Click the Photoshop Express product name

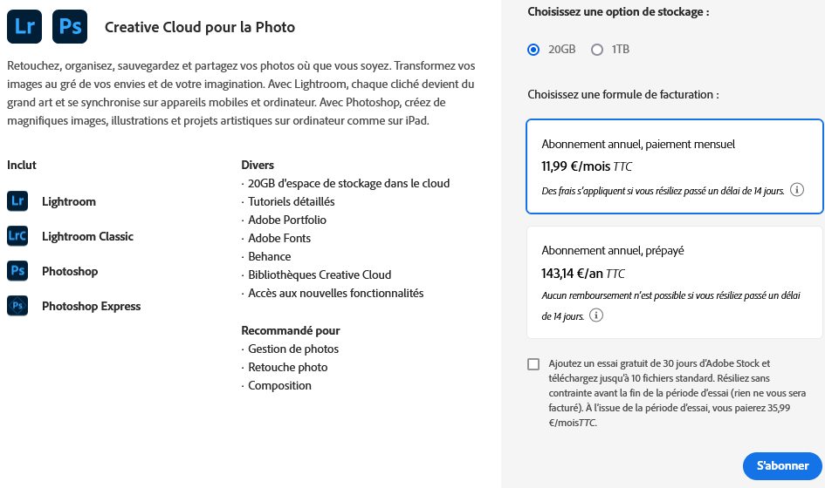(x=91, y=306)
